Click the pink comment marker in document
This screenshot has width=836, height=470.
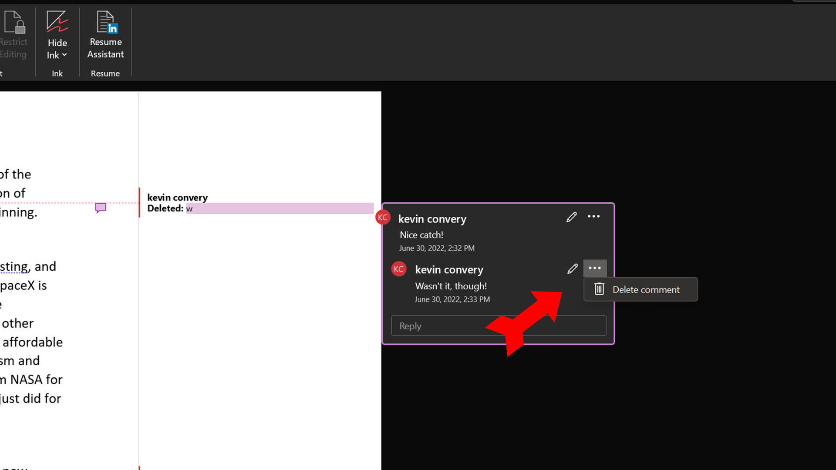101,207
